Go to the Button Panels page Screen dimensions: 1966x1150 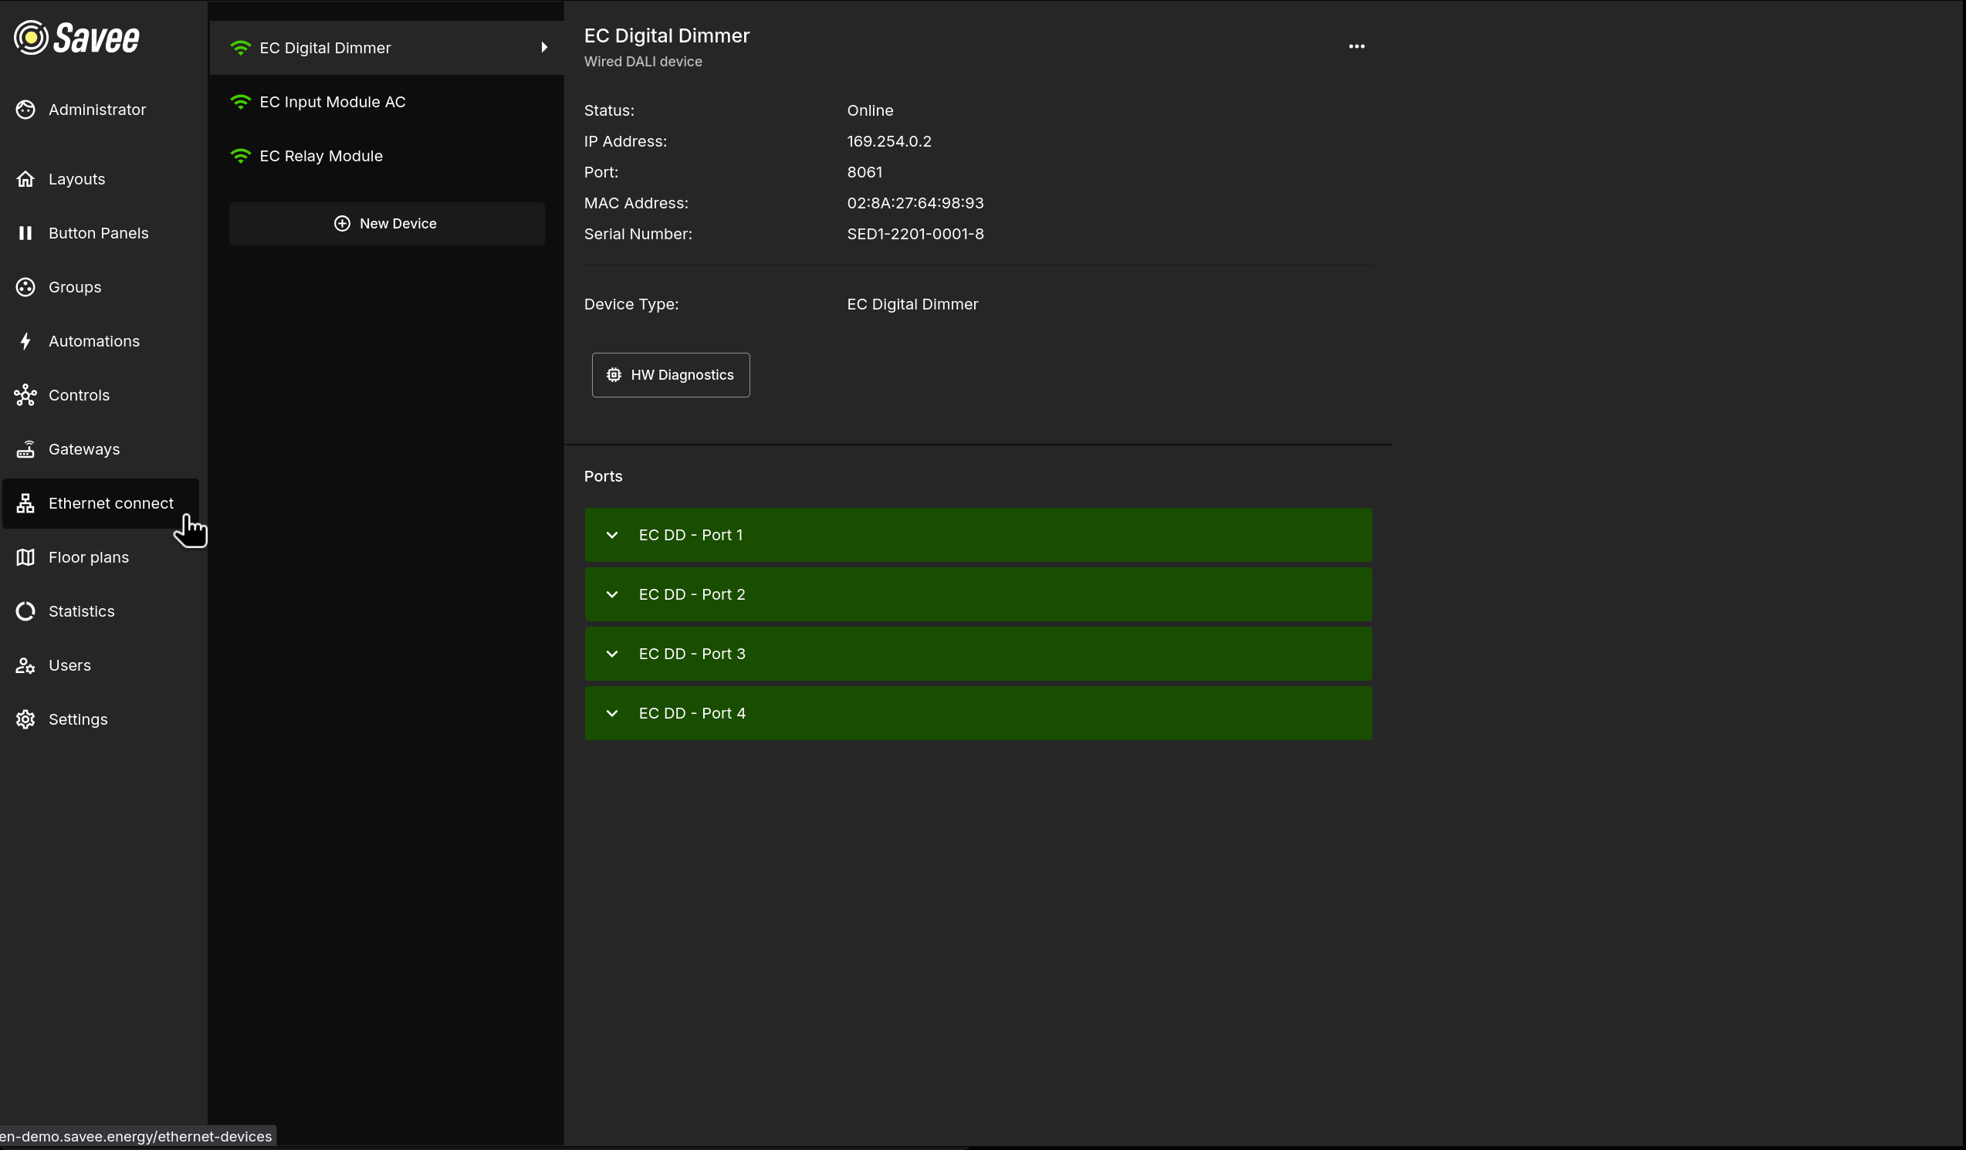coord(98,233)
